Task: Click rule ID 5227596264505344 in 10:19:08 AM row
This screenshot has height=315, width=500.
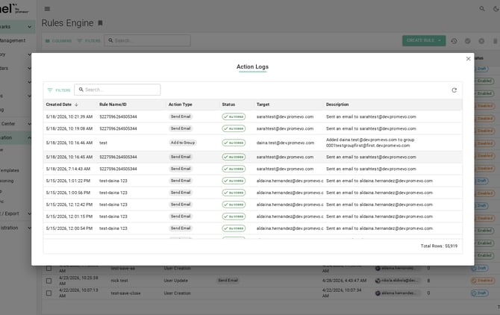Action: tap(118, 128)
